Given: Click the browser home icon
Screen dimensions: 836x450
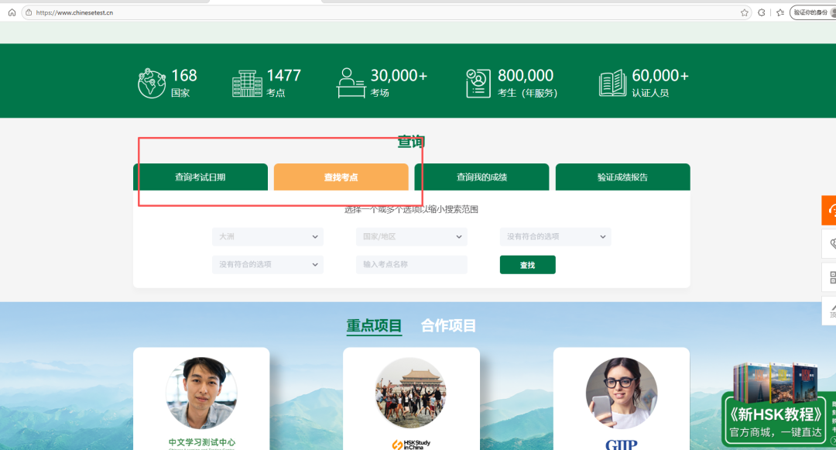Looking at the screenshot, I should [x=12, y=12].
